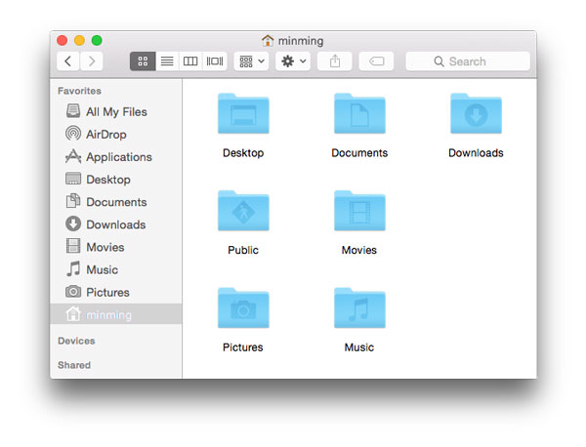
Task: Switch to icon view
Action: pos(143,61)
